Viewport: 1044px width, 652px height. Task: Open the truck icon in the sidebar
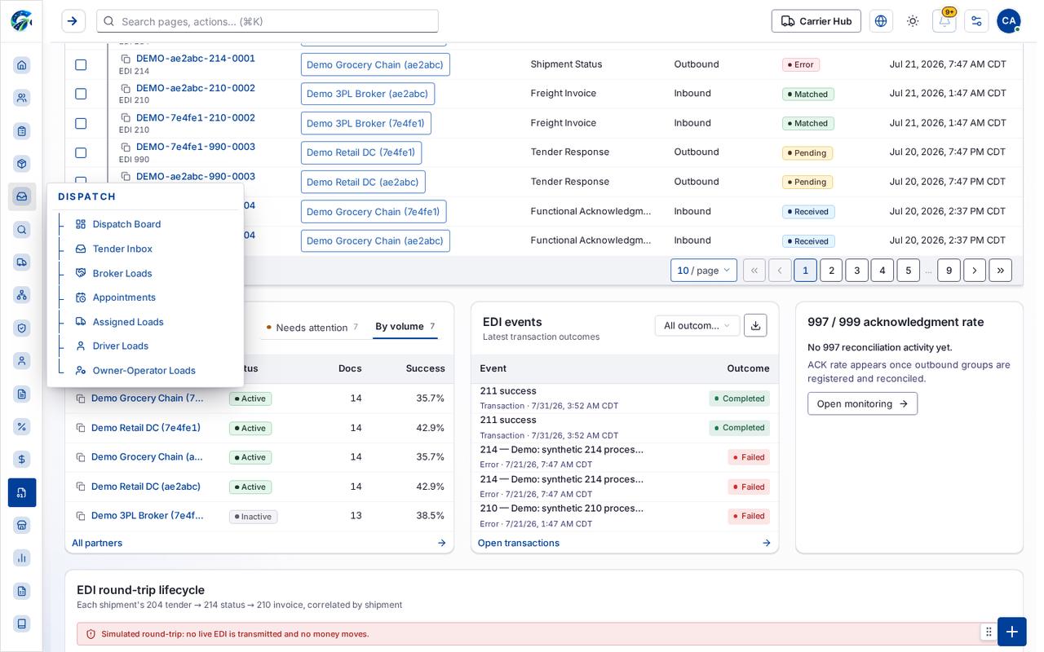click(22, 262)
